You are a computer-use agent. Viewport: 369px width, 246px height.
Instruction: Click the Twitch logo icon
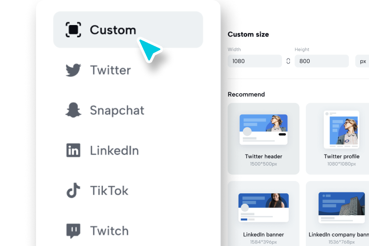pyautogui.click(x=73, y=231)
